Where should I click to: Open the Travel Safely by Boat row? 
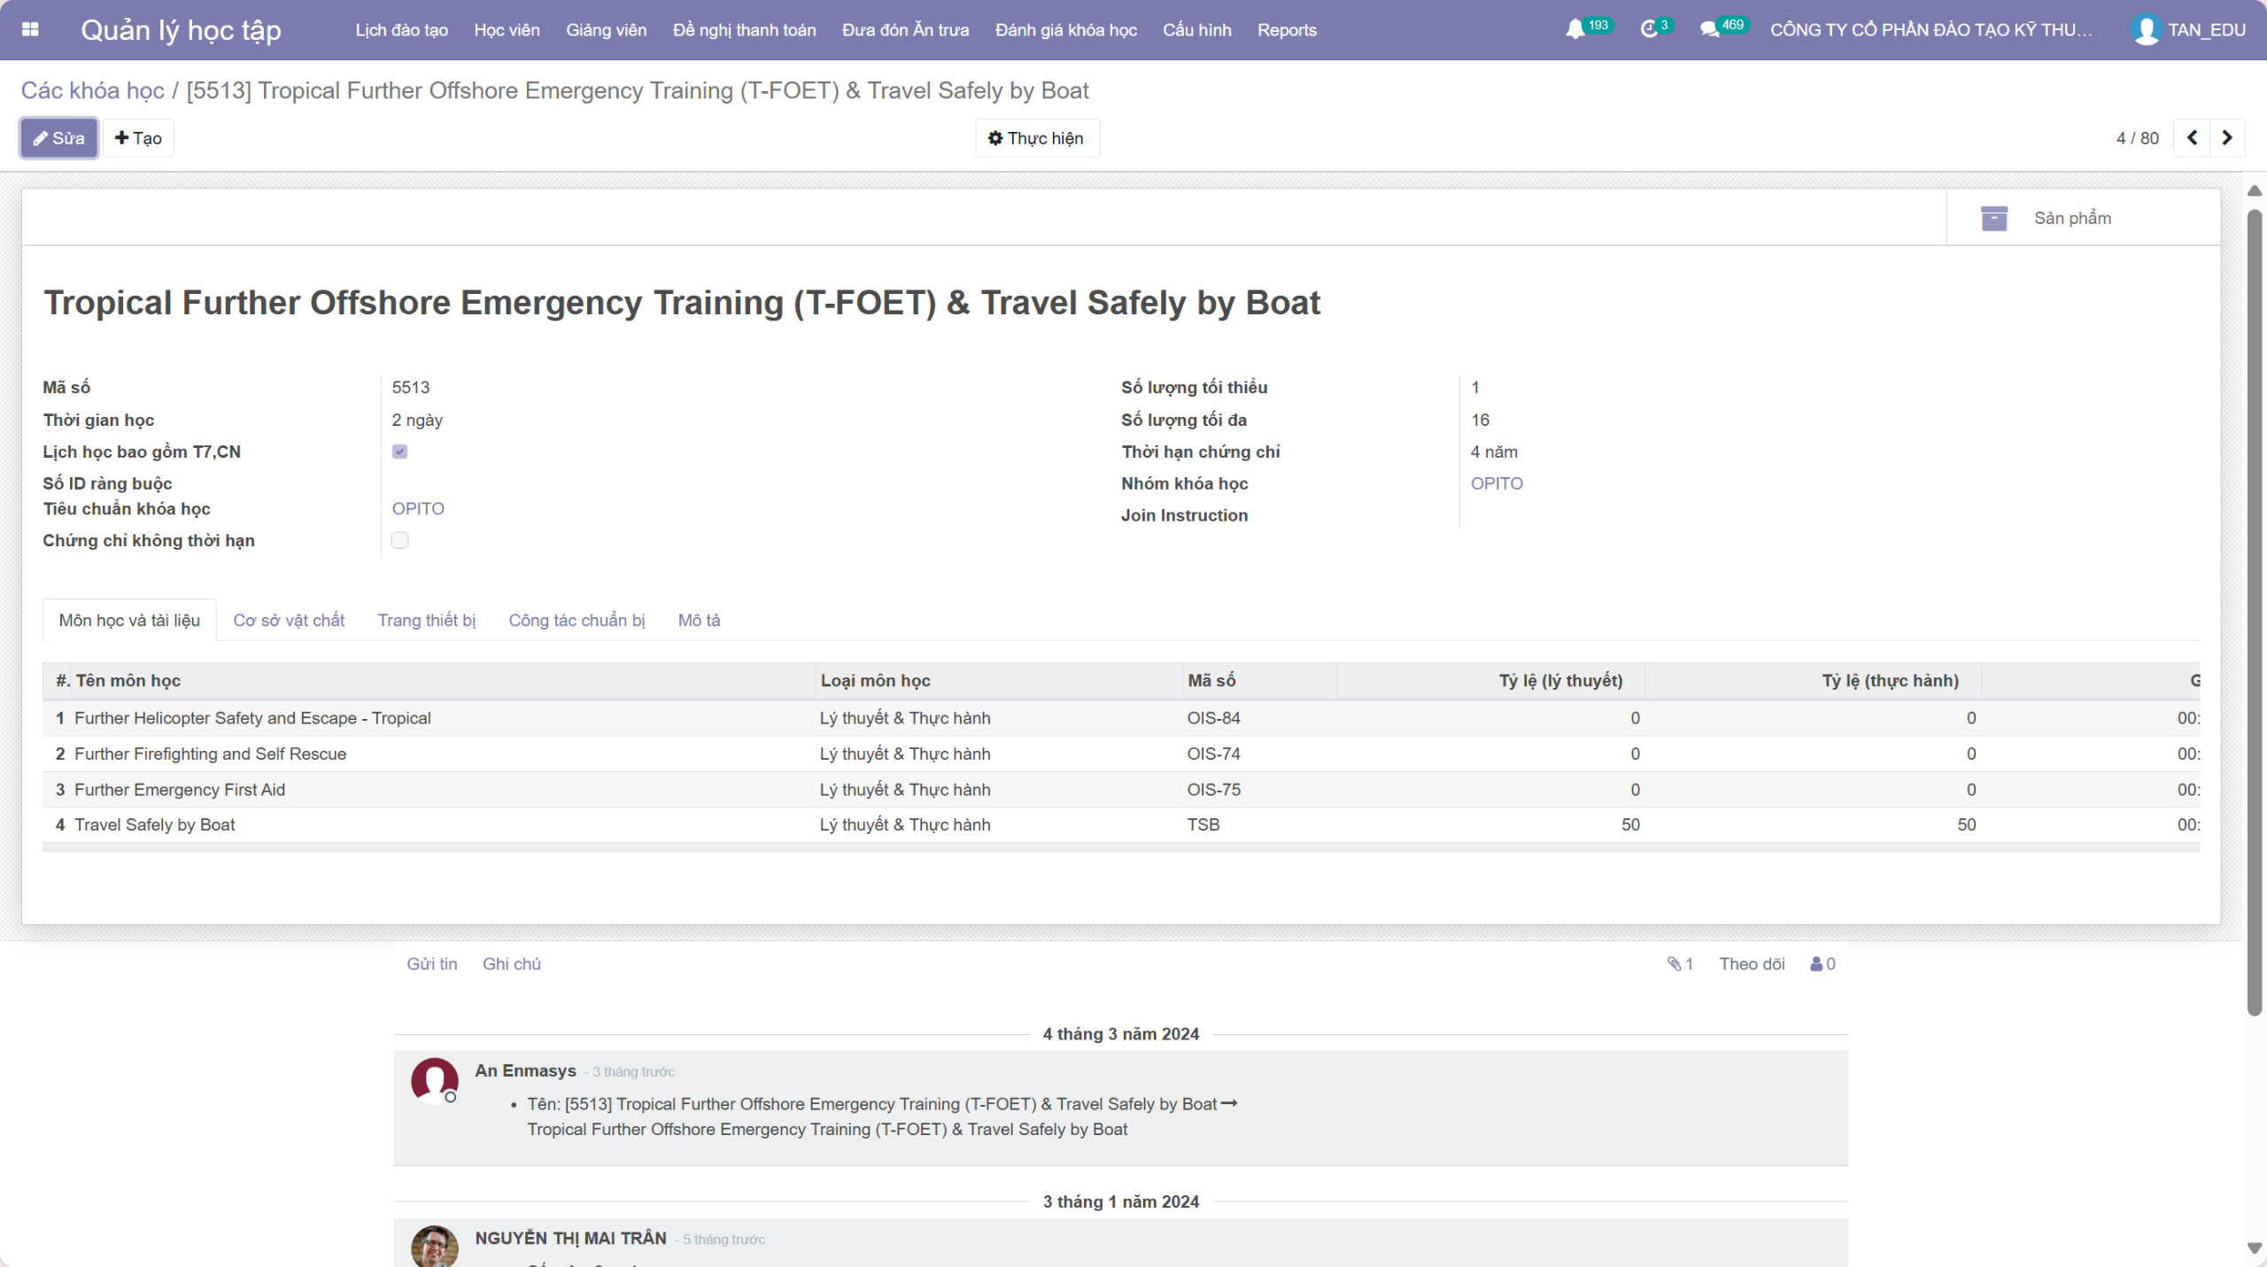click(x=155, y=824)
